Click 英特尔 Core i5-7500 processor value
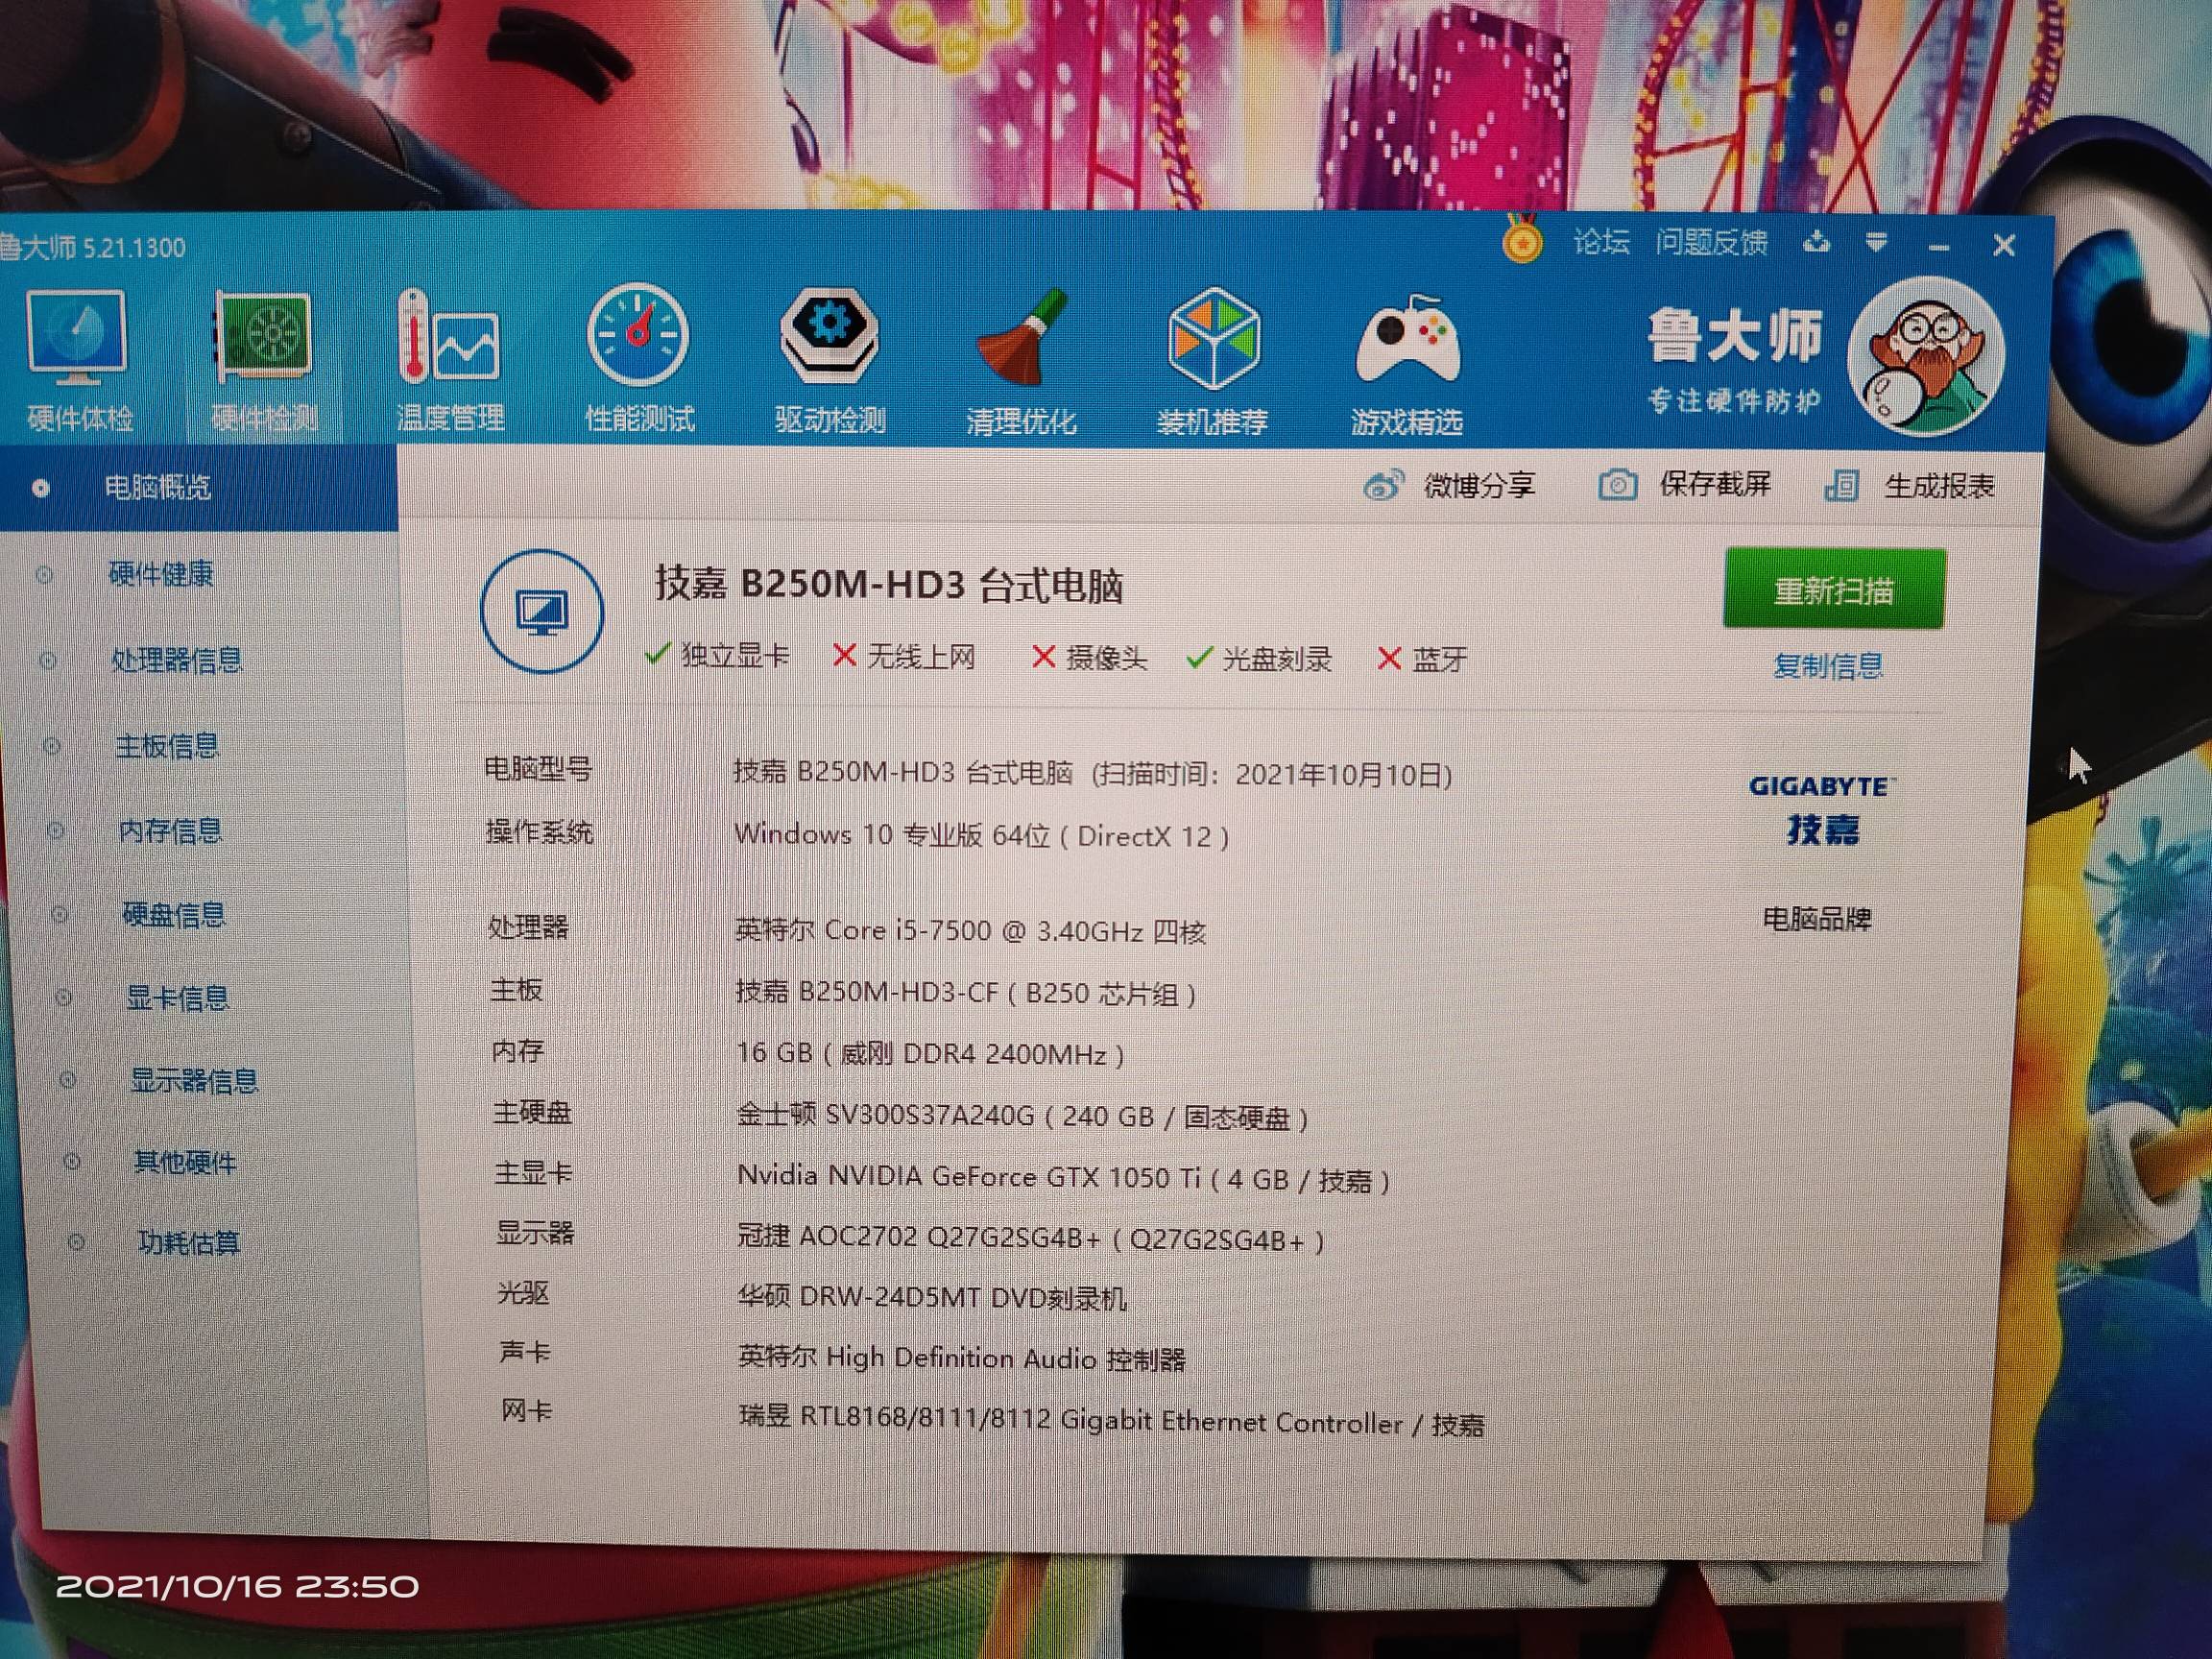 [970, 931]
